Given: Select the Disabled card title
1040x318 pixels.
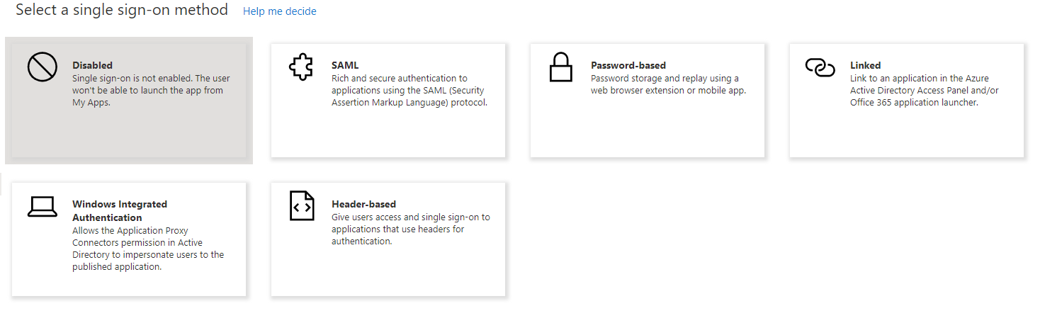Looking at the screenshot, I should (x=92, y=65).
